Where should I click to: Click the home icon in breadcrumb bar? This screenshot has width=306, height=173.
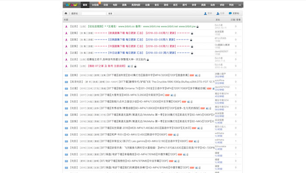(66, 13)
